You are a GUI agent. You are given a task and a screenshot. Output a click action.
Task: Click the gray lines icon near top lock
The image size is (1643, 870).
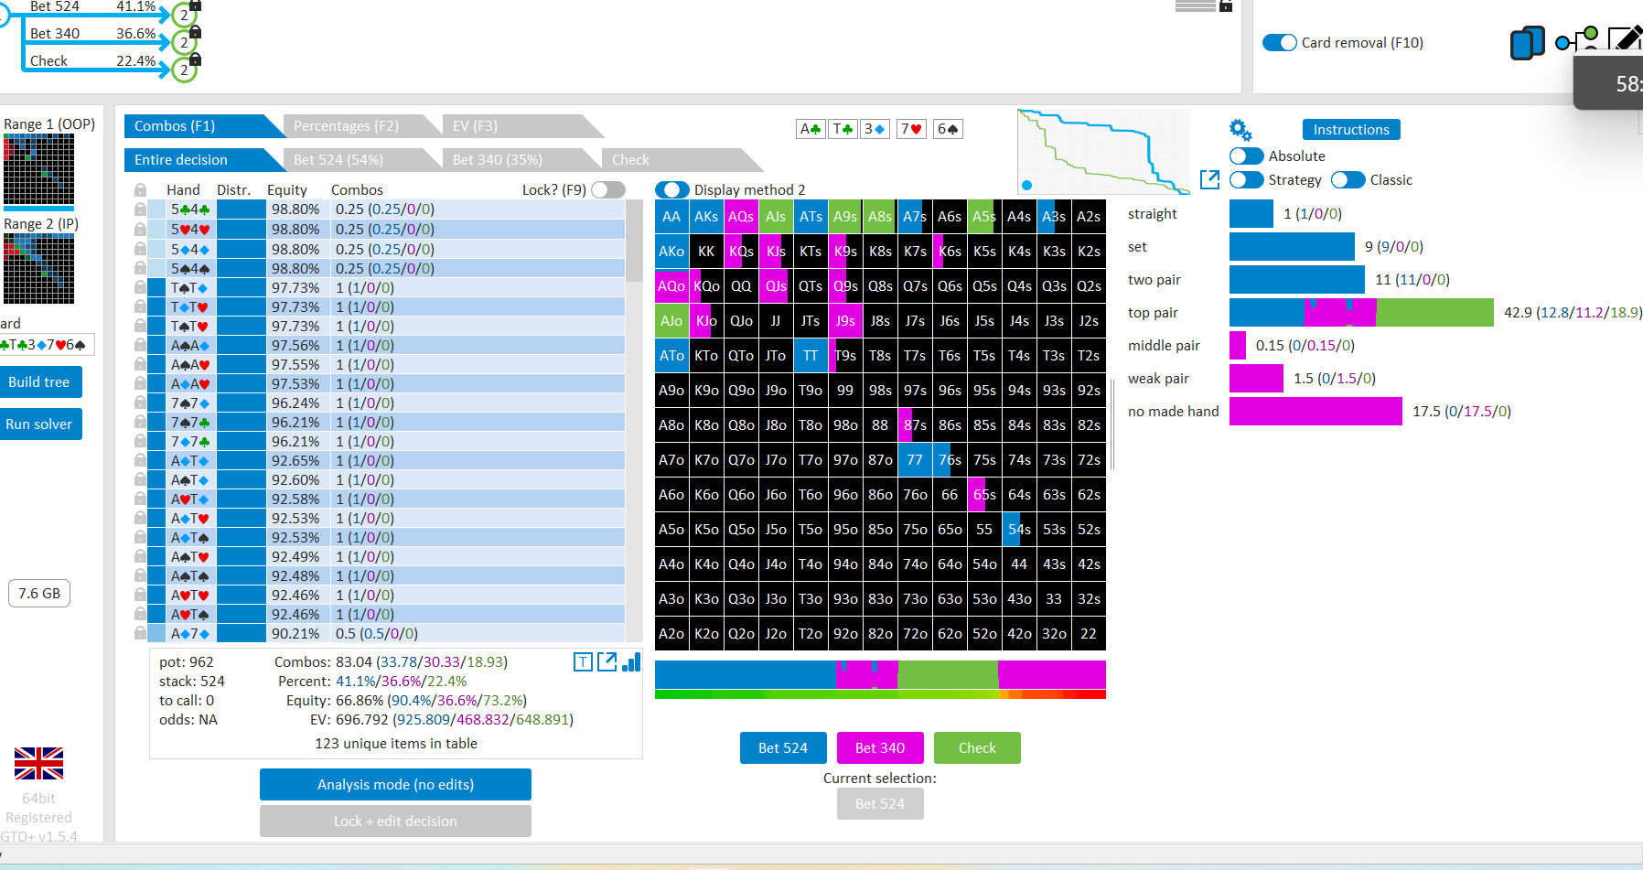[x=1195, y=5]
